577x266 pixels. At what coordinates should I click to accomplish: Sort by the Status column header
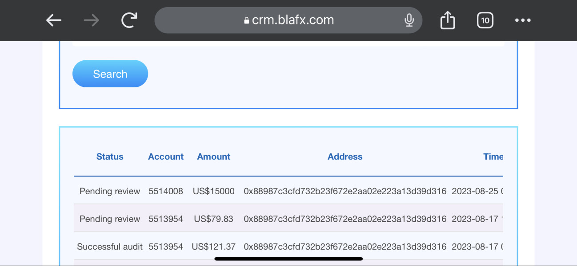tap(110, 156)
